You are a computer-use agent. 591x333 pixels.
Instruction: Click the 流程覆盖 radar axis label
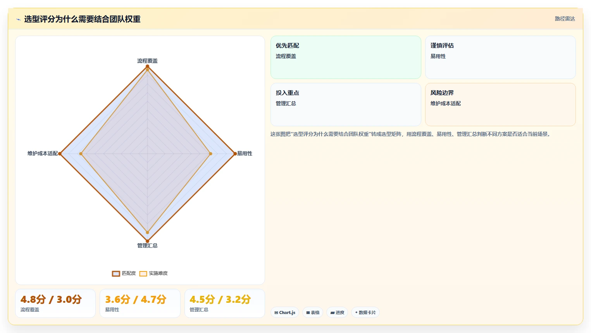(x=147, y=61)
